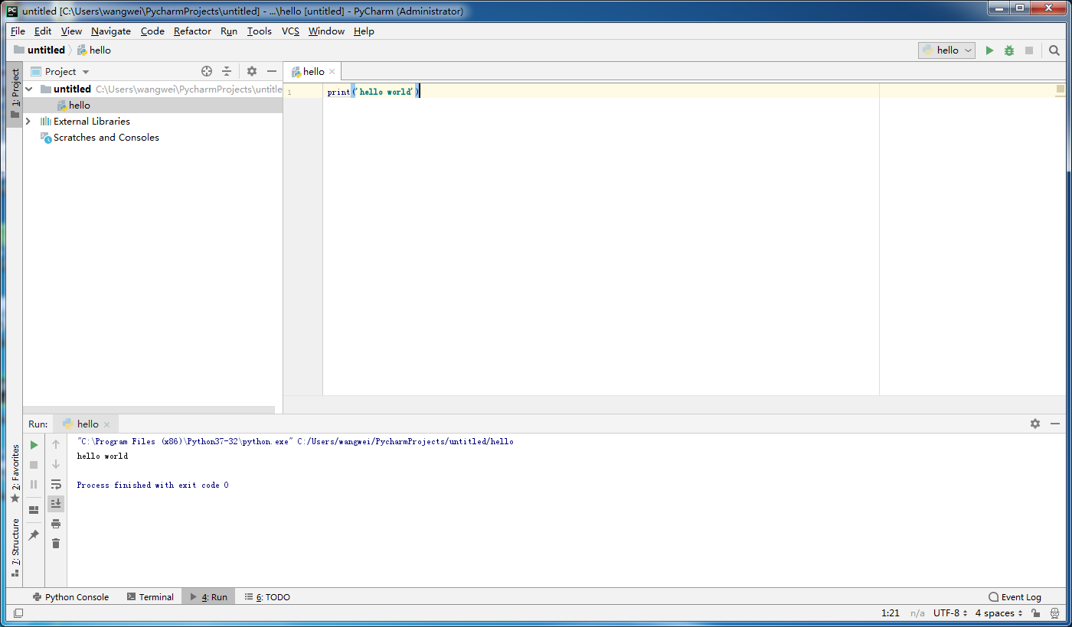Viewport: 1072px width, 627px height.
Task: Open the Python Console tool window
Action: [70, 597]
